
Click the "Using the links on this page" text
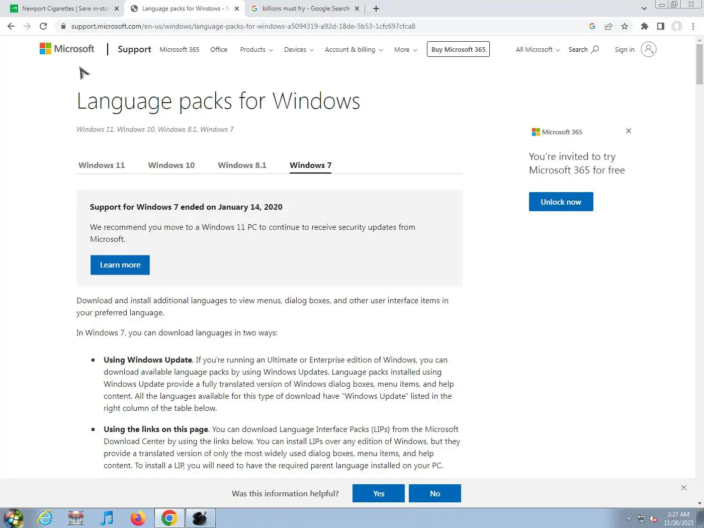click(x=156, y=429)
